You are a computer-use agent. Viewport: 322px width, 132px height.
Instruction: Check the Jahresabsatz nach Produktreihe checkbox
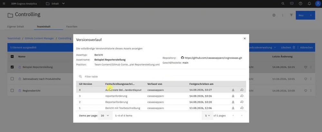point(12,79)
